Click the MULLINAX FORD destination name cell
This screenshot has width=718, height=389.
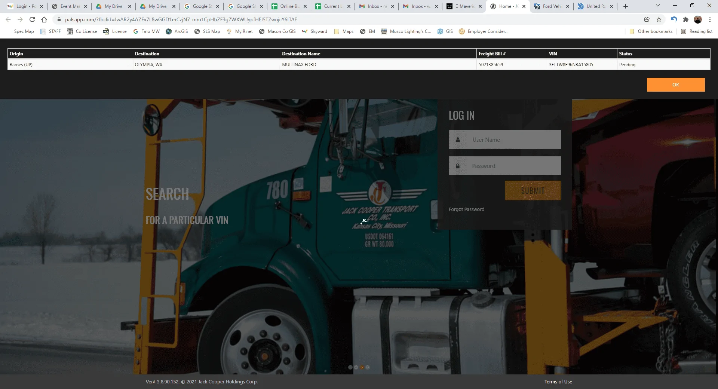pyautogui.click(x=378, y=65)
